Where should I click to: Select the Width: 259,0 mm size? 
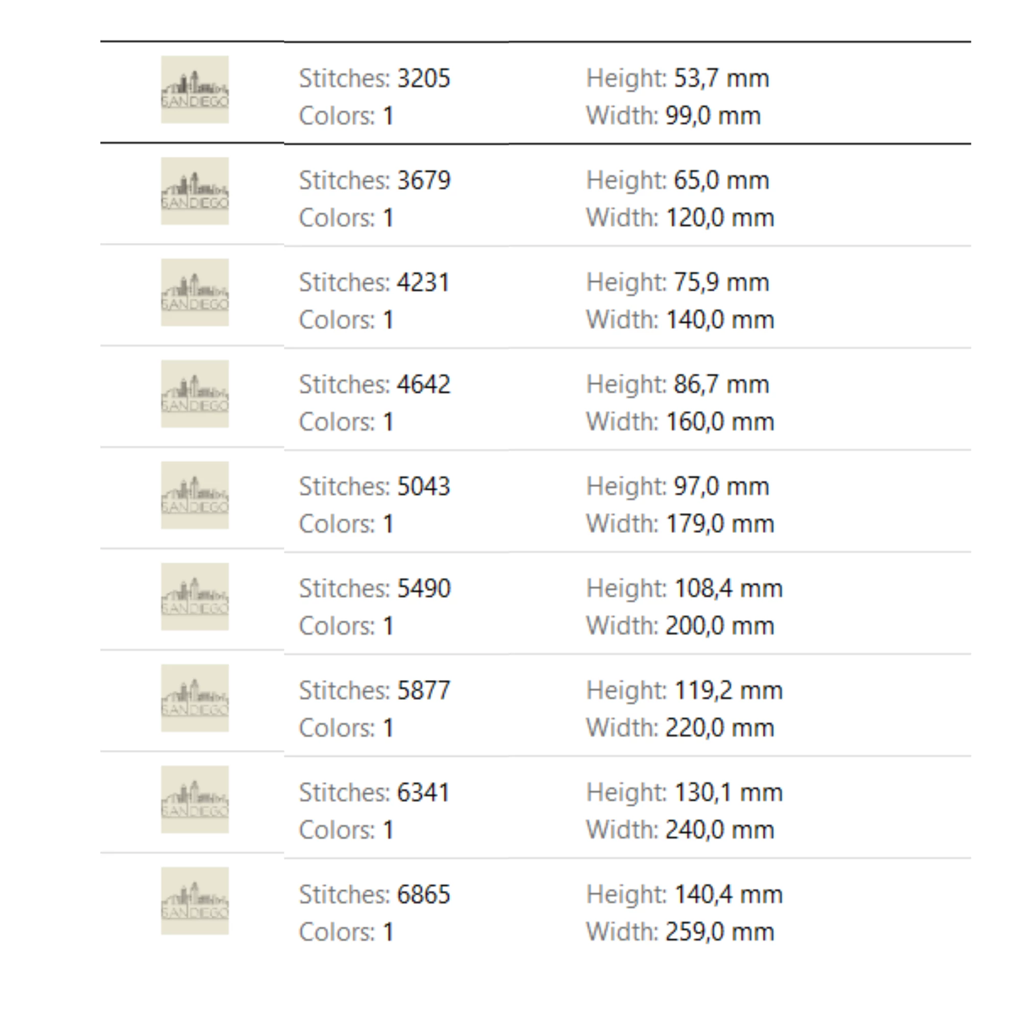click(679, 932)
